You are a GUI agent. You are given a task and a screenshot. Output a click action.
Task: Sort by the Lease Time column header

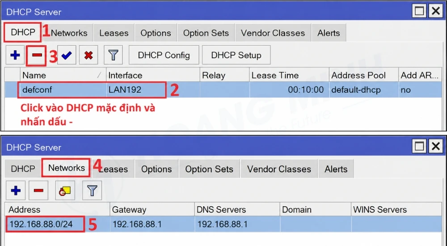point(289,75)
